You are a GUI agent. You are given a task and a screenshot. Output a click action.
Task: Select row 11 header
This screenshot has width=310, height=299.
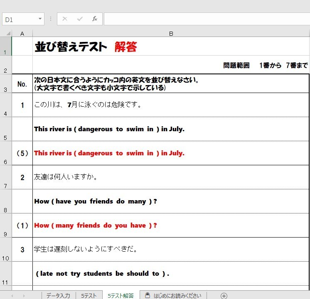pyautogui.click(x=6, y=274)
